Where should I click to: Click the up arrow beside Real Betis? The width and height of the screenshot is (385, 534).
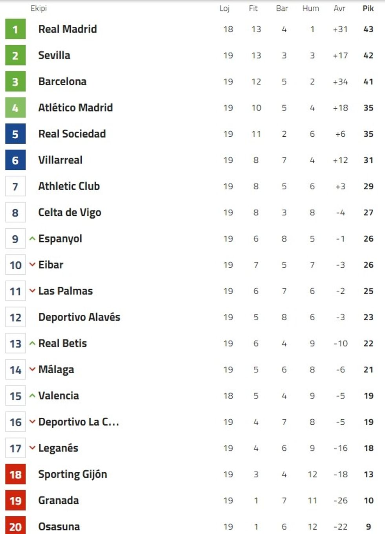coord(33,343)
